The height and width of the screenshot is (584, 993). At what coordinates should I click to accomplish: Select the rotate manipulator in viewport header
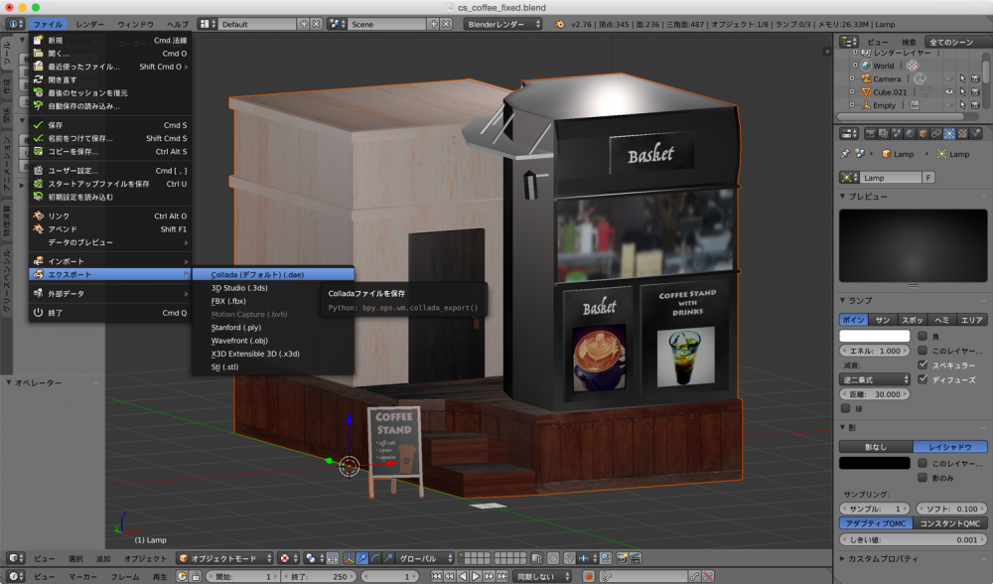tap(373, 557)
